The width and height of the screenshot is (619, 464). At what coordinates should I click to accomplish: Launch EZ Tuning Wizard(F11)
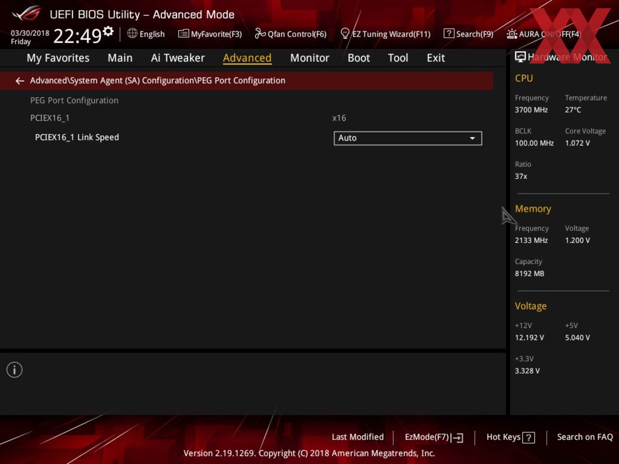(386, 34)
